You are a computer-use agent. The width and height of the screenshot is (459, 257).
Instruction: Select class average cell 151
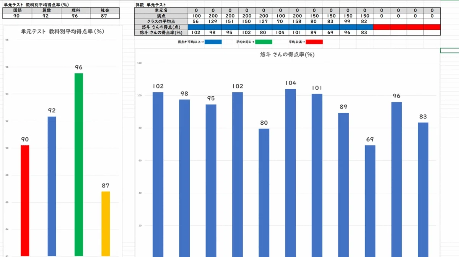tap(230, 21)
